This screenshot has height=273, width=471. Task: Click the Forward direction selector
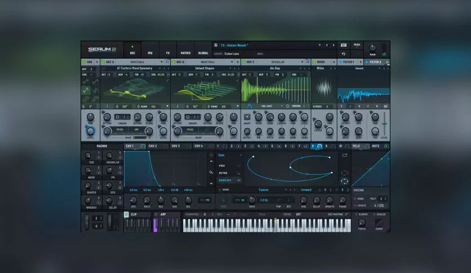(306, 190)
